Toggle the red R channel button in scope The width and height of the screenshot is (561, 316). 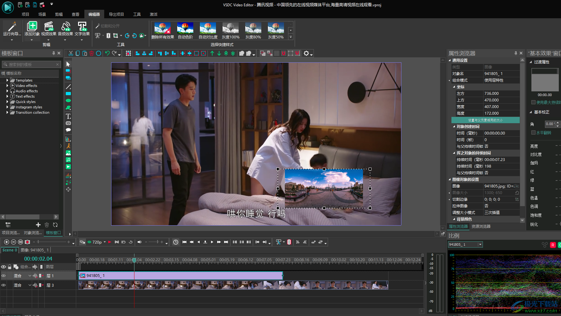tap(553, 245)
